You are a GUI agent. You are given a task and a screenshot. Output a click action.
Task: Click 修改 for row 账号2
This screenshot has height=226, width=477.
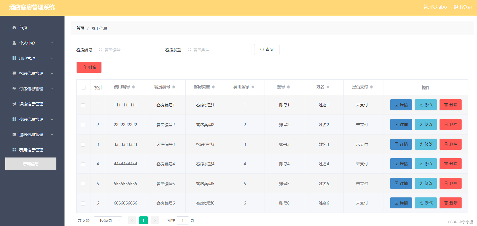(x=426, y=124)
